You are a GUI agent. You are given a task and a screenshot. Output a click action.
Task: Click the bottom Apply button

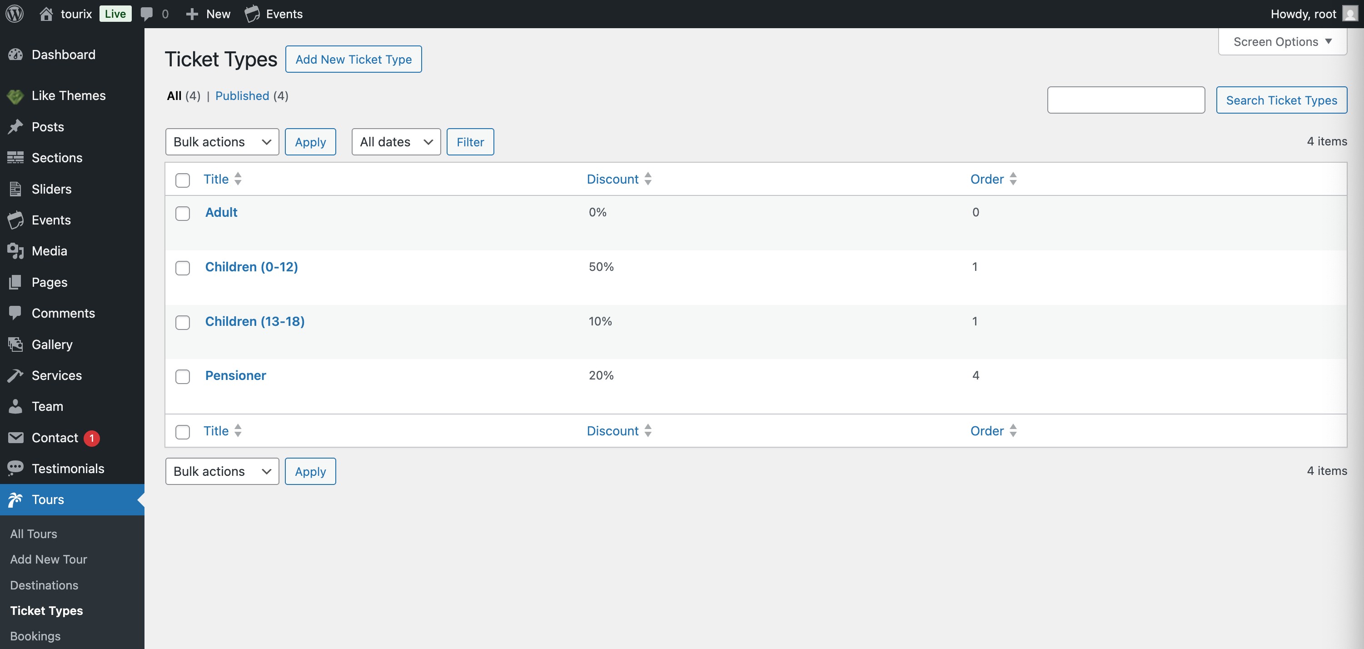click(310, 471)
